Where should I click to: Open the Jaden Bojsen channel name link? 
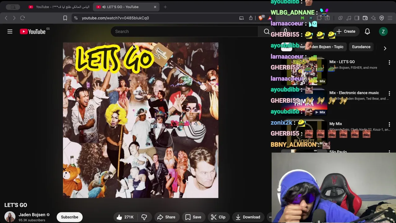[32, 215]
